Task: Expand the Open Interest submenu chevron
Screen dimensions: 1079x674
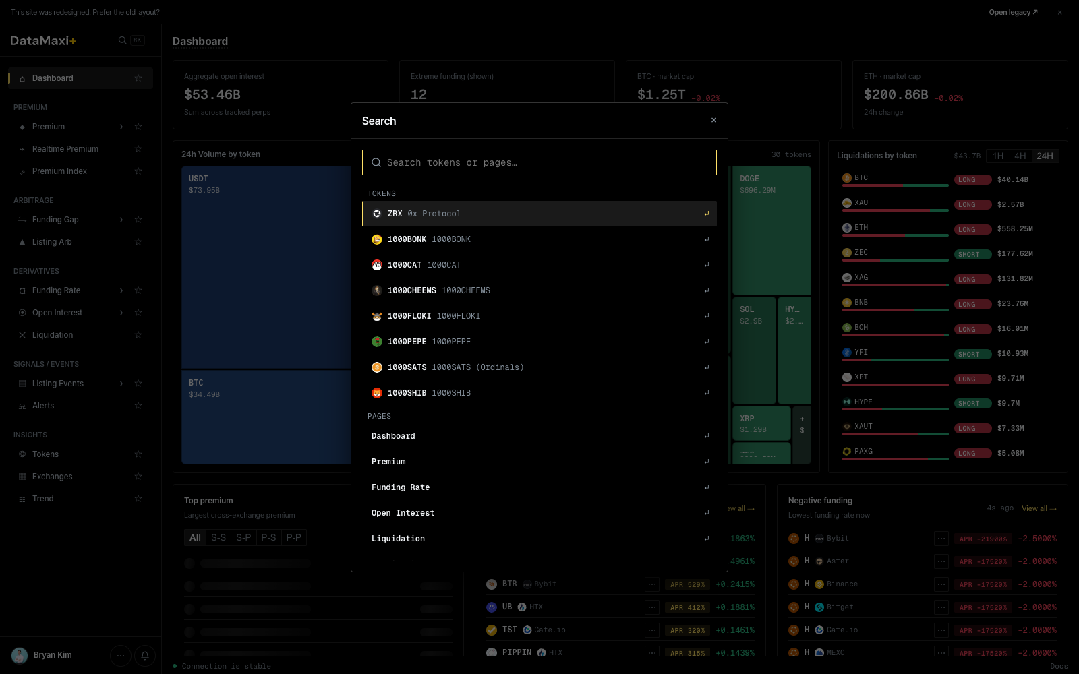Action: point(121,313)
